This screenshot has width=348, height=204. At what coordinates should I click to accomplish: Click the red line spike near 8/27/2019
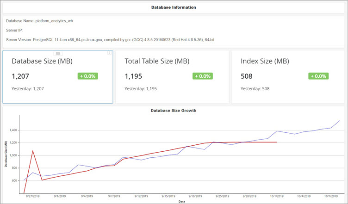[32, 150]
